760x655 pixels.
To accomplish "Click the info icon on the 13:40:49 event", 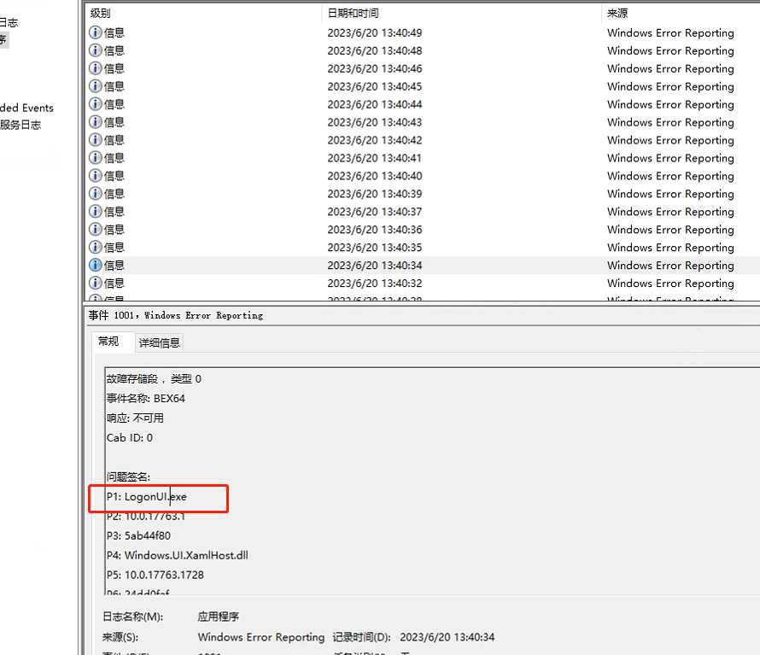I will coord(94,32).
